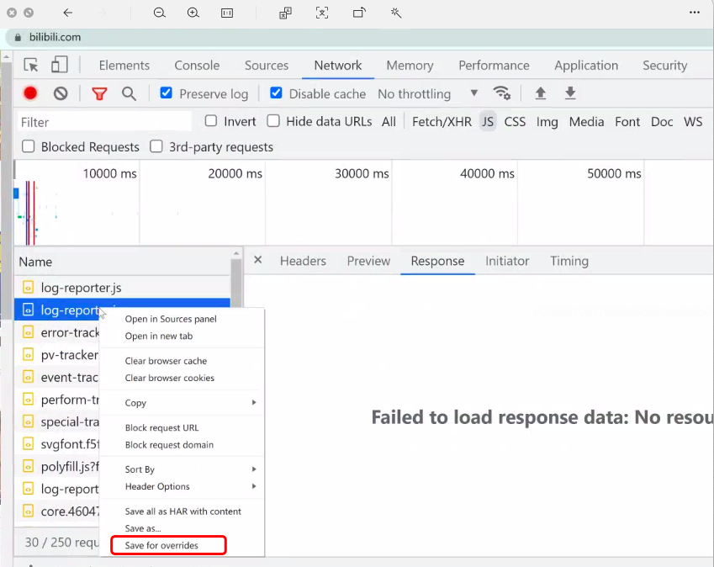Image resolution: width=714 pixels, height=567 pixels.
Task: Enable the Invert filter checkbox
Action: click(x=211, y=120)
